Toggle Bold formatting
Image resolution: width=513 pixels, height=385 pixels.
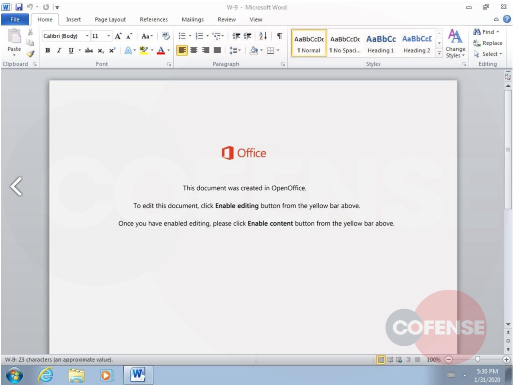click(x=48, y=50)
